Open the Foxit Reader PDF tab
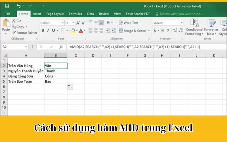The width and height of the screenshot is (227, 142). tap(138, 14)
